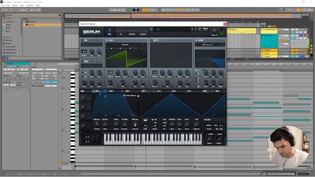The image size is (315, 177).
Task: Open the filter type dropdown MG Low 12
Action: [x=207, y=45]
